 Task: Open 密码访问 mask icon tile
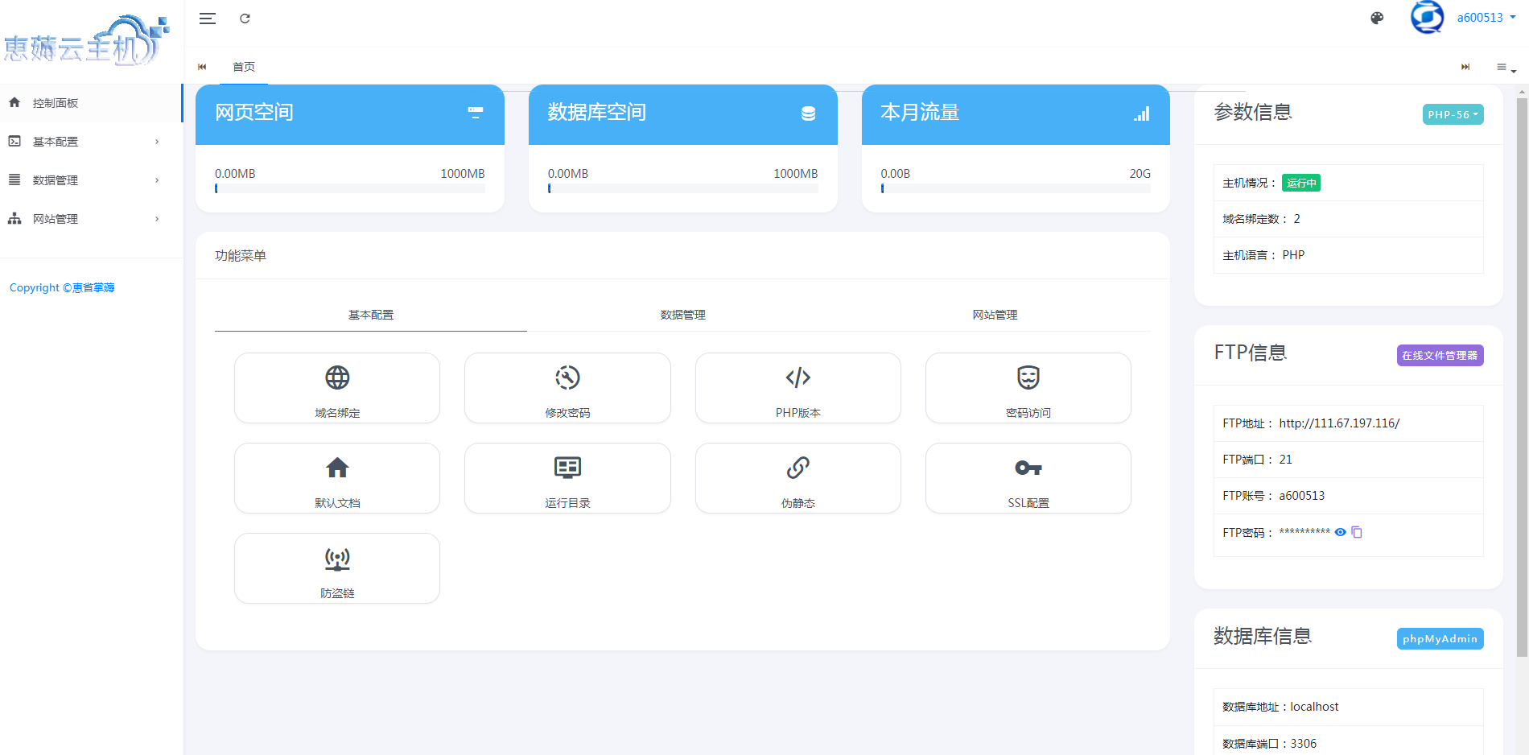(1028, 377)
